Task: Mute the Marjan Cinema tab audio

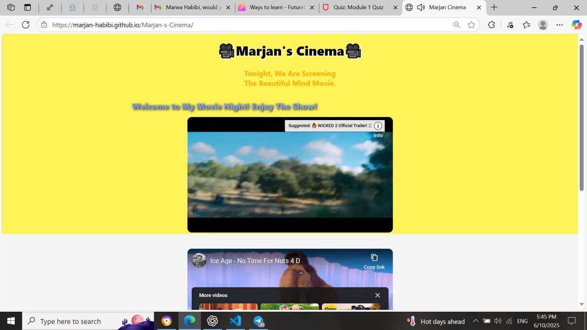Action: 421,7
